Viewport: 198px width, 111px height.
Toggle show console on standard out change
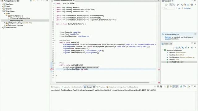174,86
